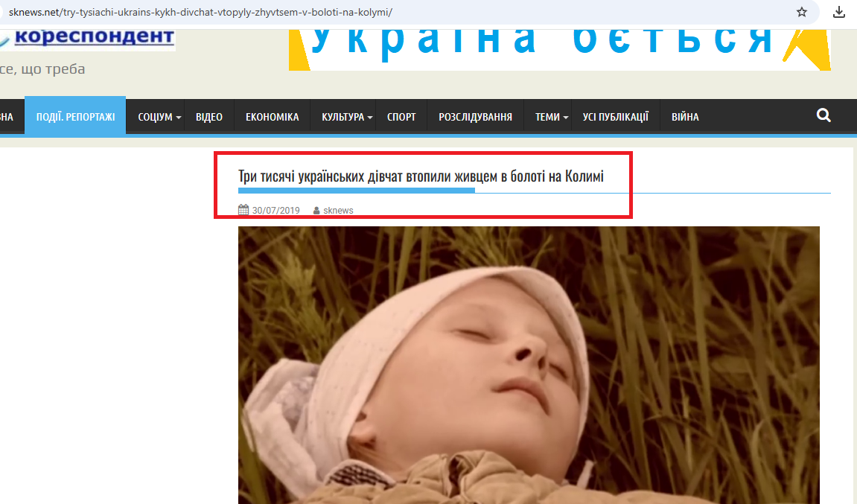Click the calendar icon beside 30/07/2019
Image resolution: width=857 pixels, height=504 pixels.
click(243, 210)
